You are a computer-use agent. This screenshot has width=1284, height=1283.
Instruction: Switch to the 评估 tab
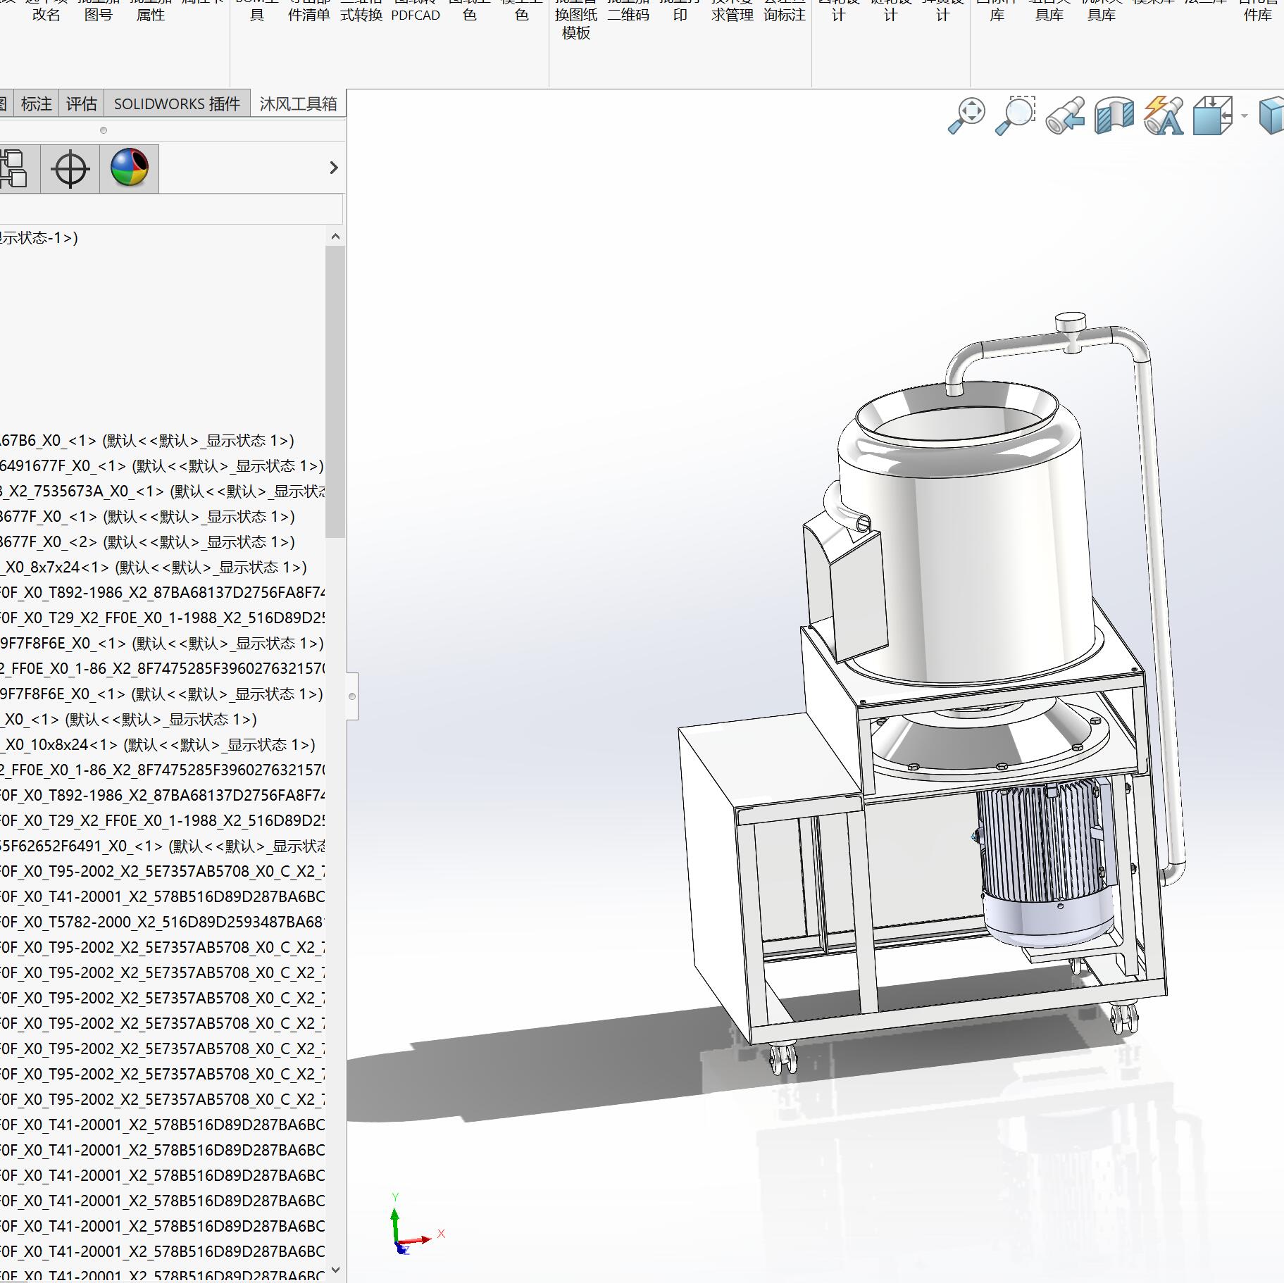coord(81,104)
